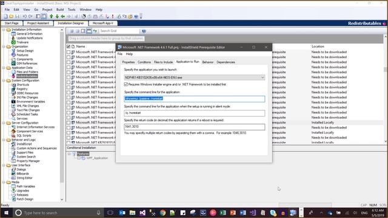
Task: Open Excel from the taskbar
Action: click(223, 213)
